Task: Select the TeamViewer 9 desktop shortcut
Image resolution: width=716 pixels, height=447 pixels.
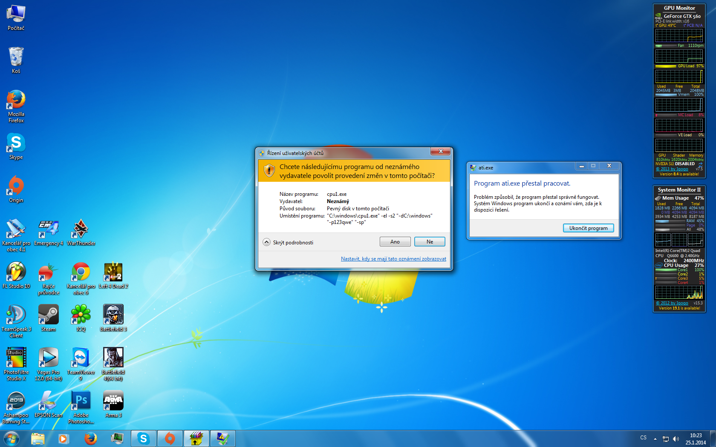Action: tap(81, 364)
